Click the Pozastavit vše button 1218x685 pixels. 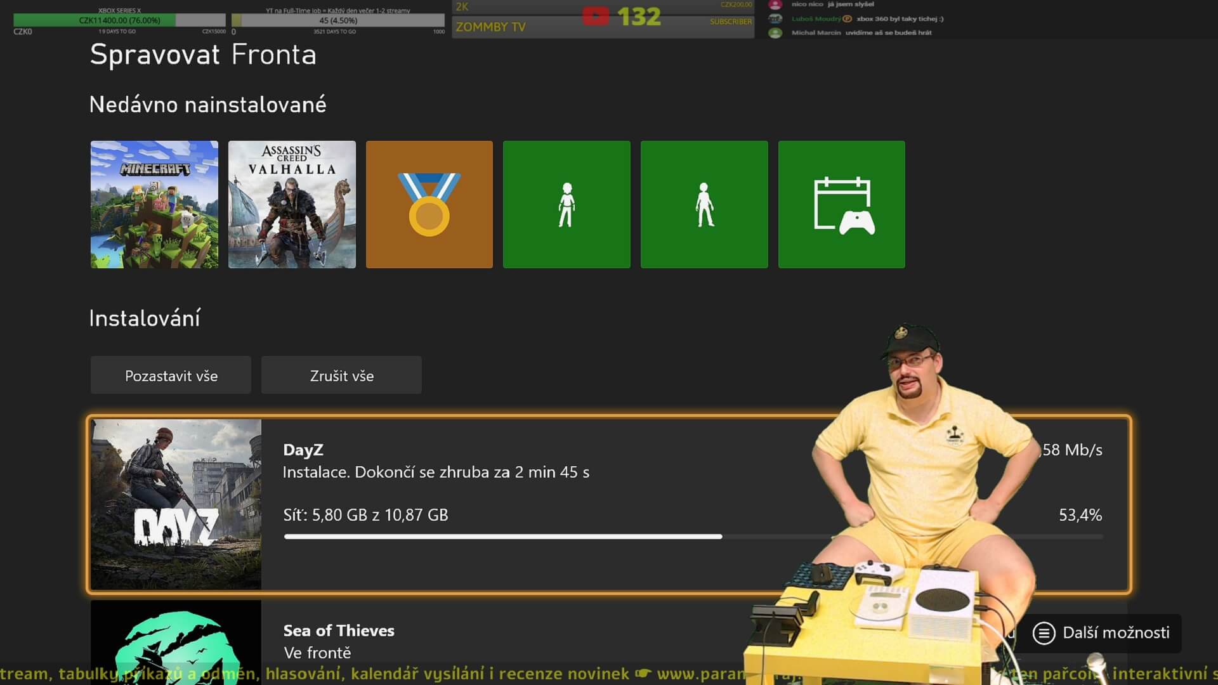coord(171,375)
